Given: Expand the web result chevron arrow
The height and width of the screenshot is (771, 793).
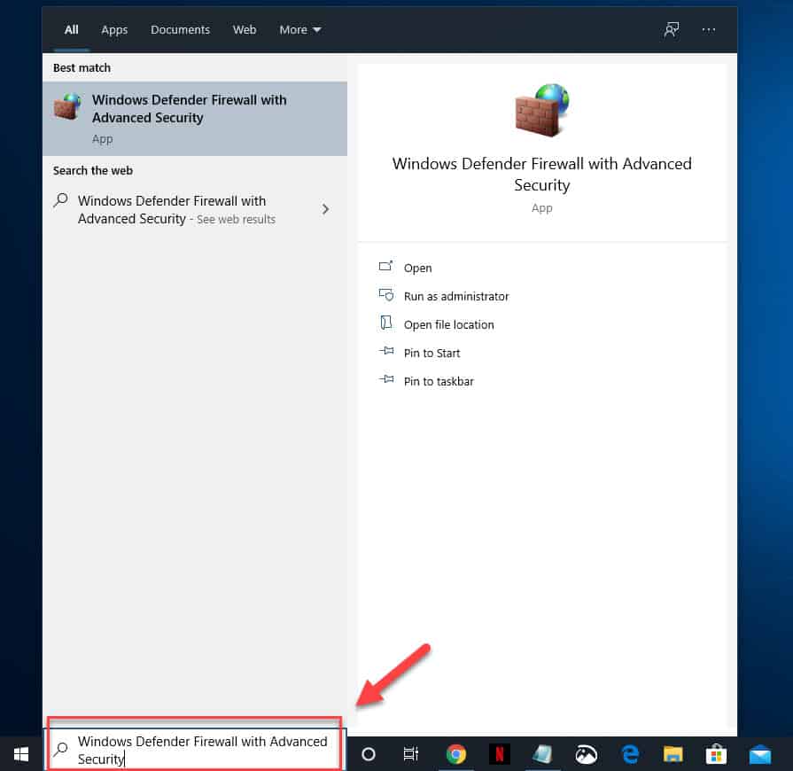Looking at the screenshot, I should tap(325, 209).
